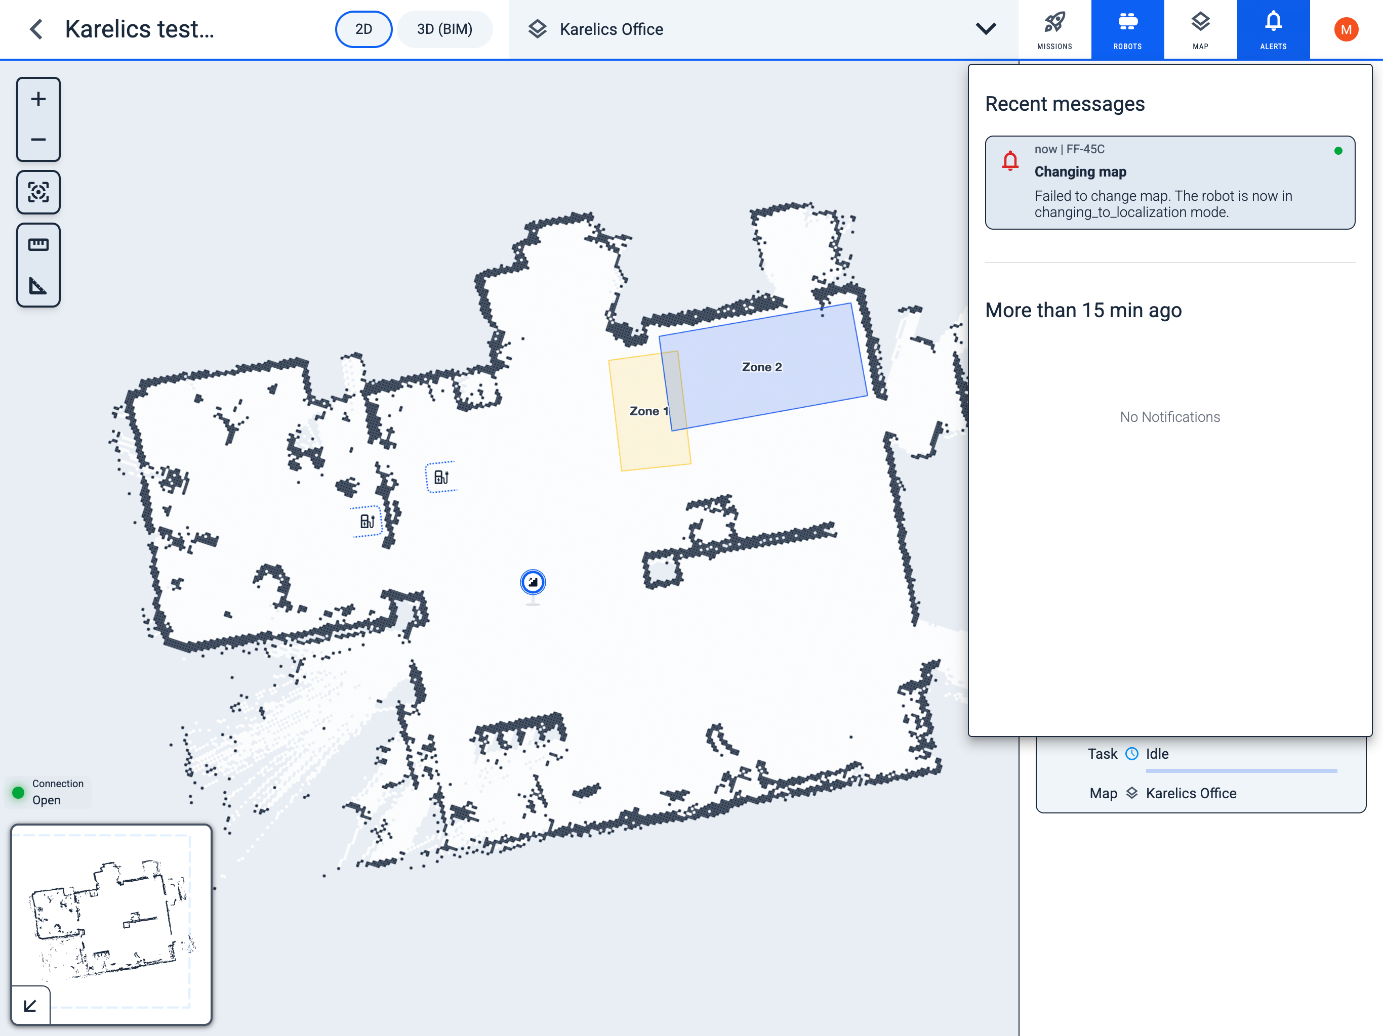Viewport: 1383px width, 1036px height.
Task: Select the angle measurement tool
Action: point(38,286)
